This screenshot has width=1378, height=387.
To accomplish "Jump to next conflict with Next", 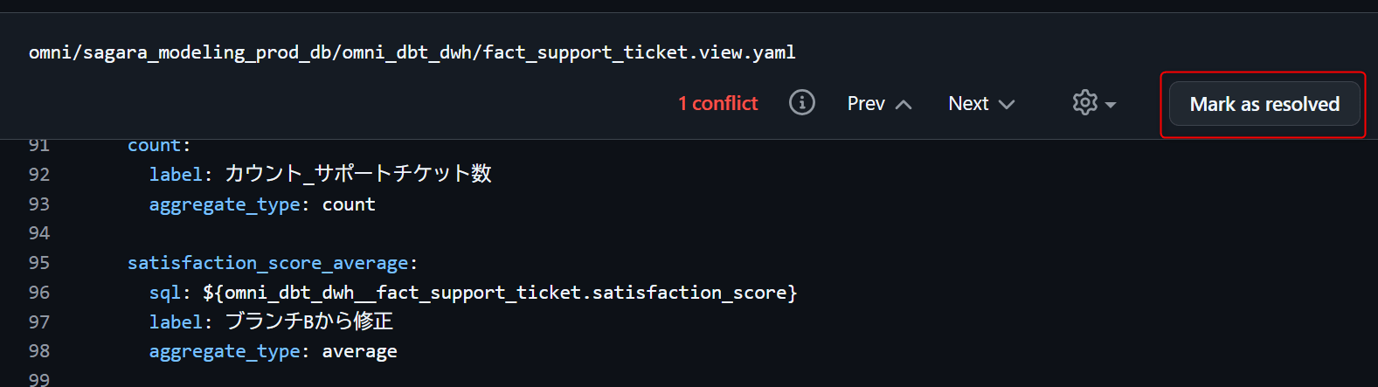I will tap(968, 104).
